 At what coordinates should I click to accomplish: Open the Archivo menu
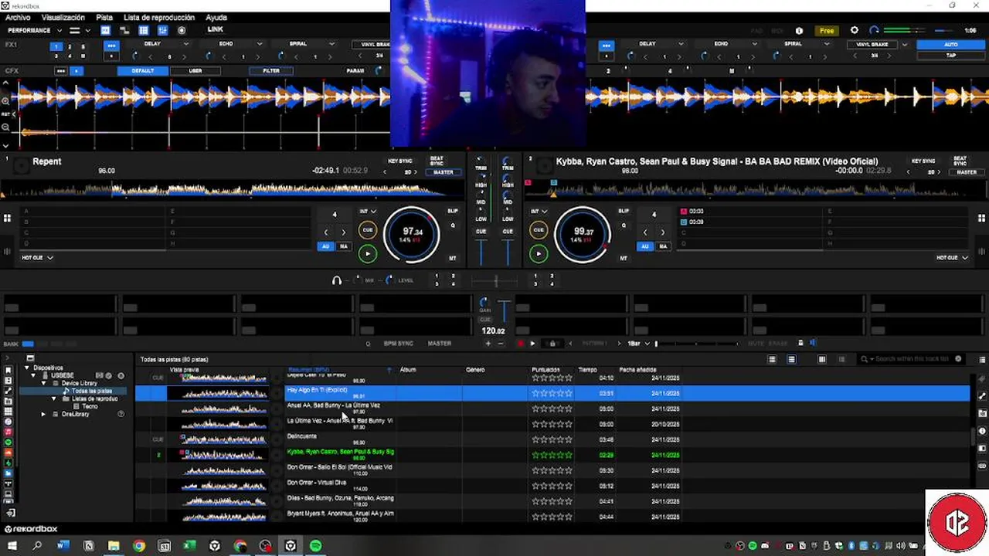(18, 17)
